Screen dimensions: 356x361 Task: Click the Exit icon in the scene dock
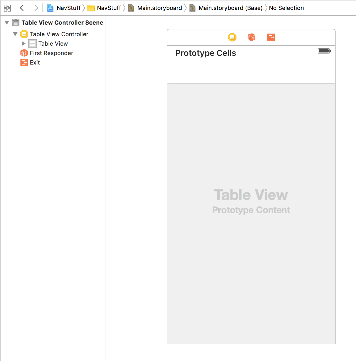click(x=271, y=37)
